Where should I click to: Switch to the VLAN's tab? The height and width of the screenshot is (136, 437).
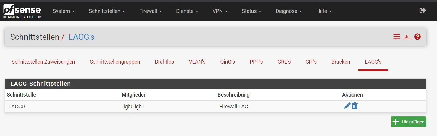[197, 62]
